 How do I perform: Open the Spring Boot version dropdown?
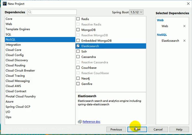(136, 12)
